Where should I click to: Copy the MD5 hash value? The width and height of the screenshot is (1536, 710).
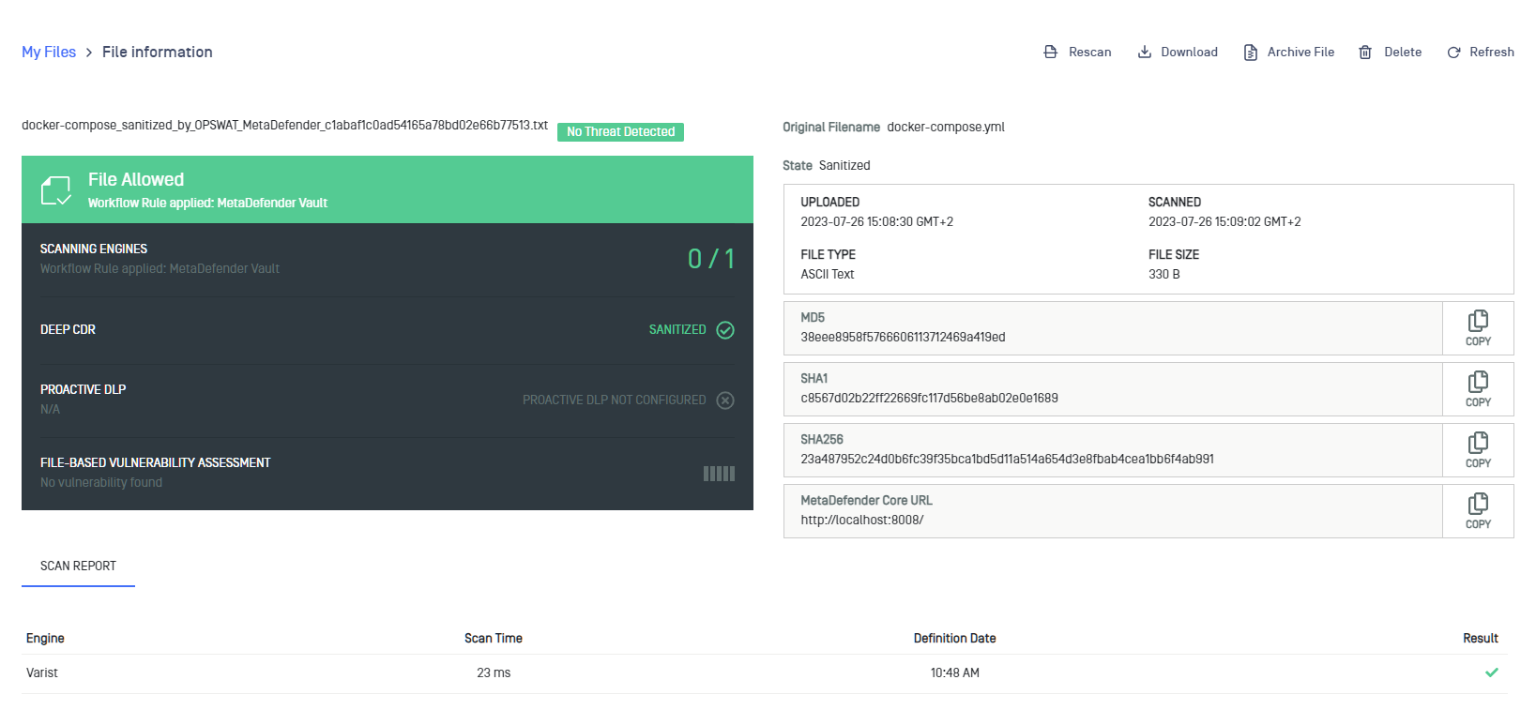1478,328
